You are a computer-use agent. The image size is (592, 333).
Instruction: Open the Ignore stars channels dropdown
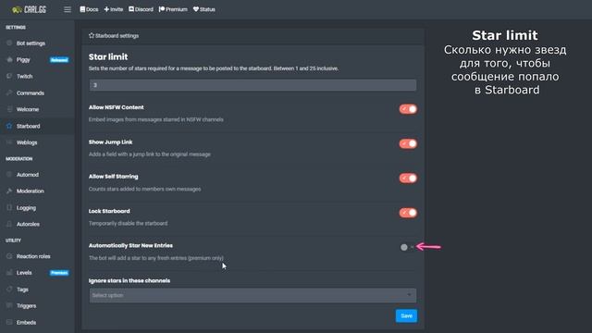click(x=253, y=295)
